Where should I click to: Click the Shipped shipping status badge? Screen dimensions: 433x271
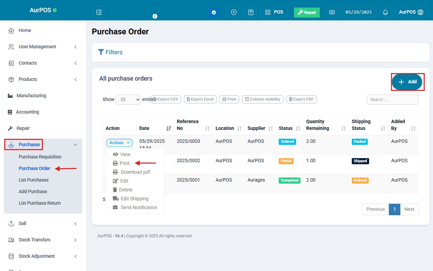pyautogui.click(x=360, y=161)
